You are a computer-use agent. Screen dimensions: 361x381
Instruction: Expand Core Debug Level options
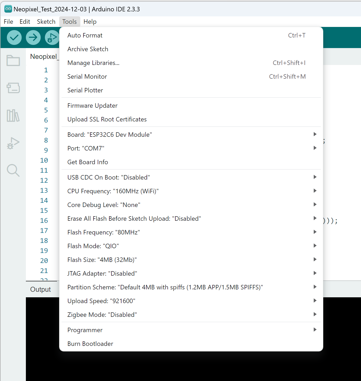point(191,205)
